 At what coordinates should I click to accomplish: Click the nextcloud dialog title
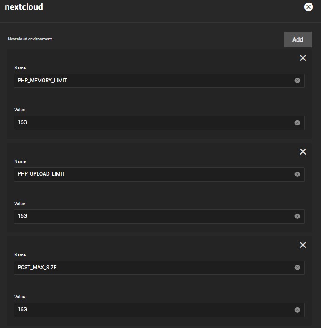pos(24,7)
